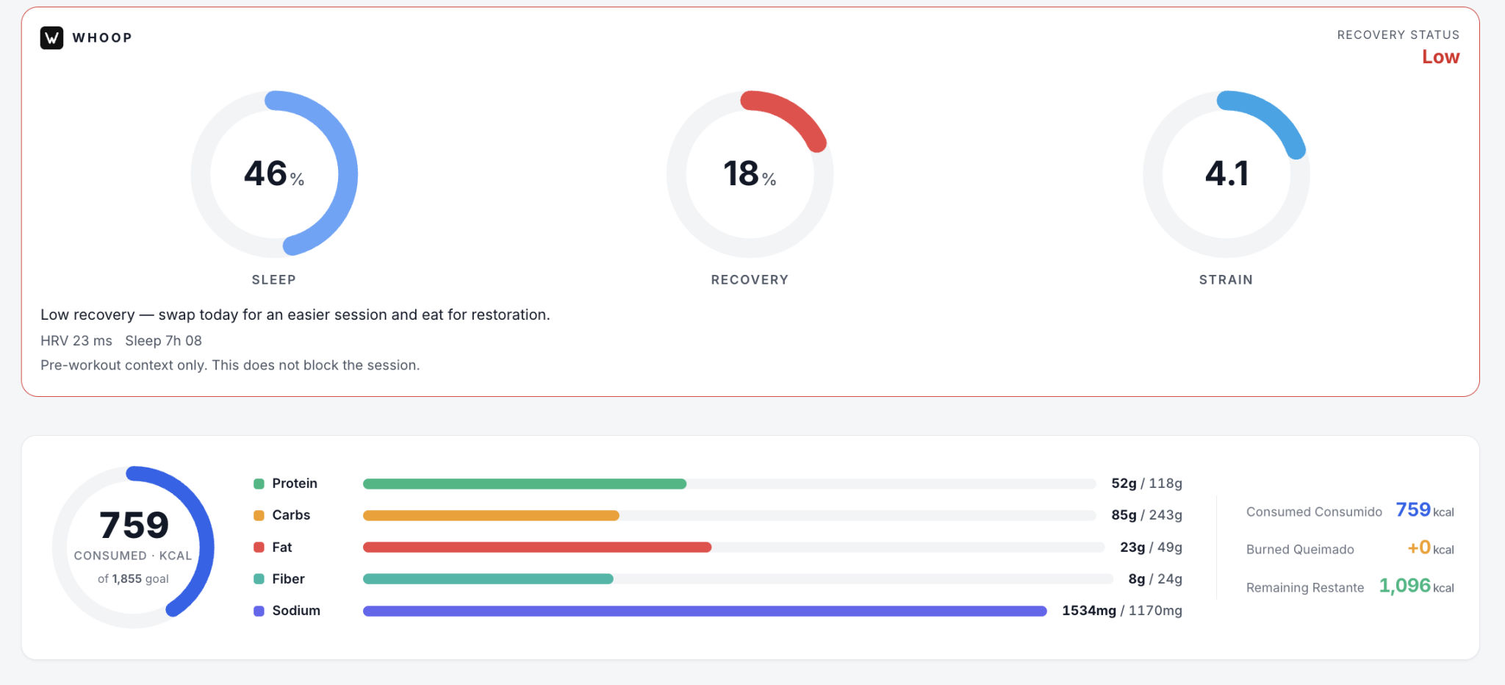
Task: Click the Strain 4.1 ring gauge
Action: pyautogui.click(x=1226, y=174)
